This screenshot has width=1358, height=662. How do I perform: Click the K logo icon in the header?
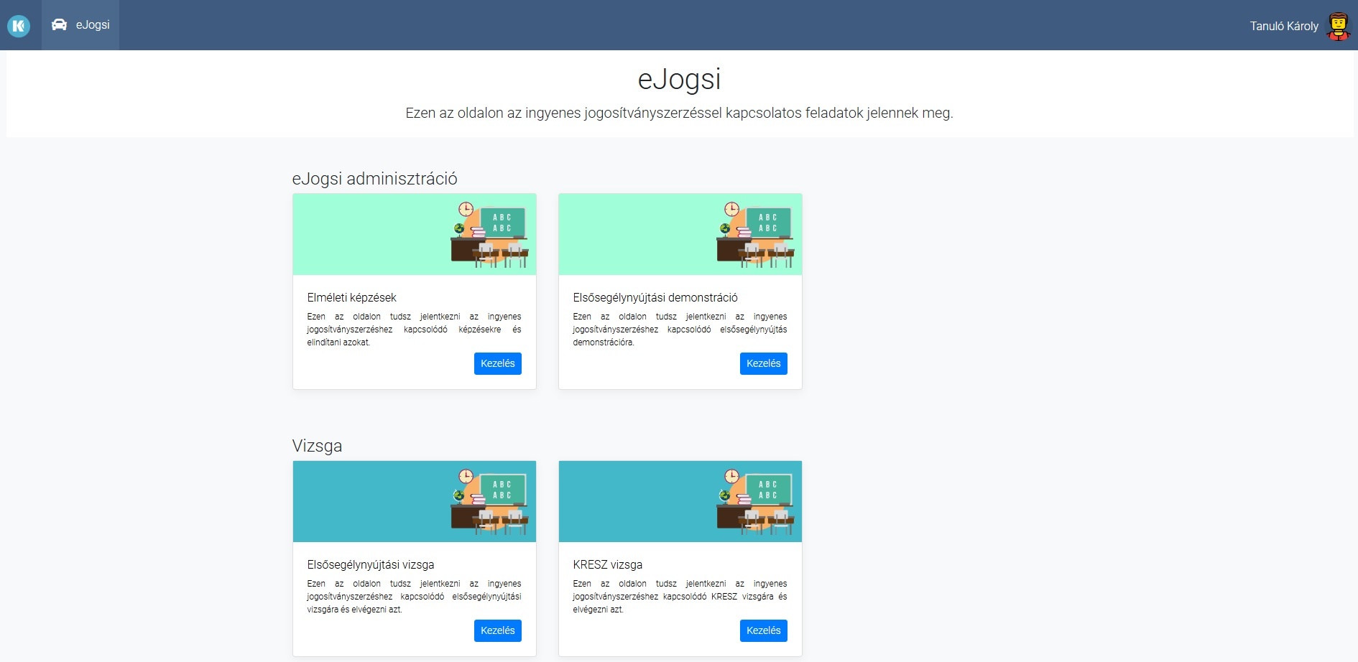click(19, 26)
